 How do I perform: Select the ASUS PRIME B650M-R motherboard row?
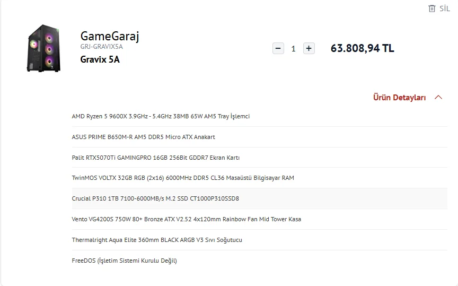259,137
